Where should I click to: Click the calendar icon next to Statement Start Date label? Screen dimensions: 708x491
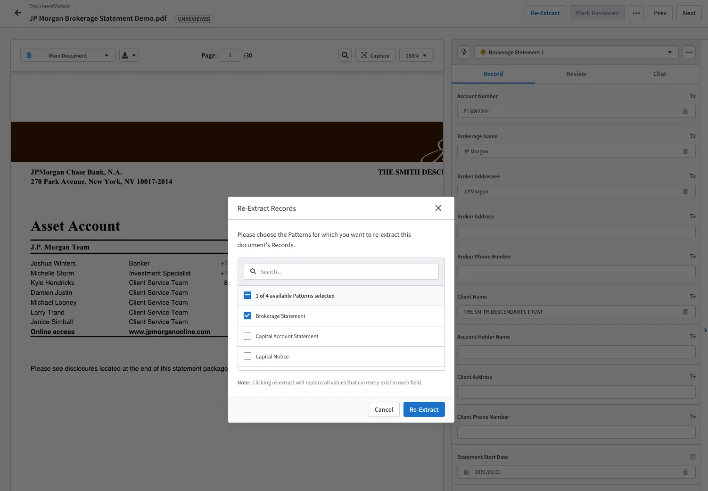(x=693, y=457)
